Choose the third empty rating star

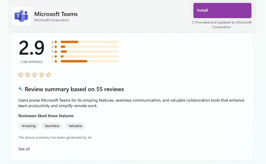[x=34, y=75]
